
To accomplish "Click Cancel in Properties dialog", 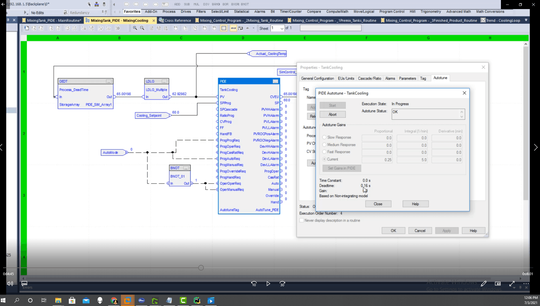I will coord(420,231).
